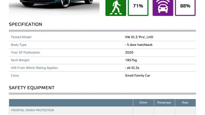Viewport: 205px width, 115px height.
Task: Click the Passenger column header
Action: (164, 103)
